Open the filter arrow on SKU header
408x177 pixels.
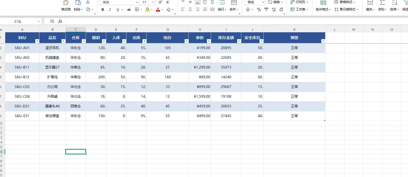[x=37, y=41]
